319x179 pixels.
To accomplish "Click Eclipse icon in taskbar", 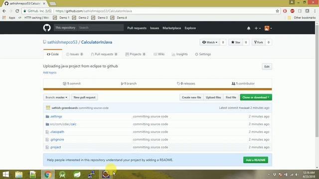I will [x=106, y=175].
